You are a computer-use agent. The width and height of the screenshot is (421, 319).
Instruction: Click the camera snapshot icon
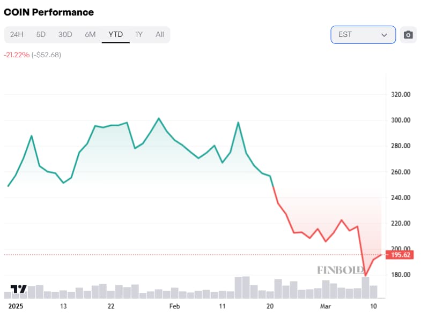408,35
